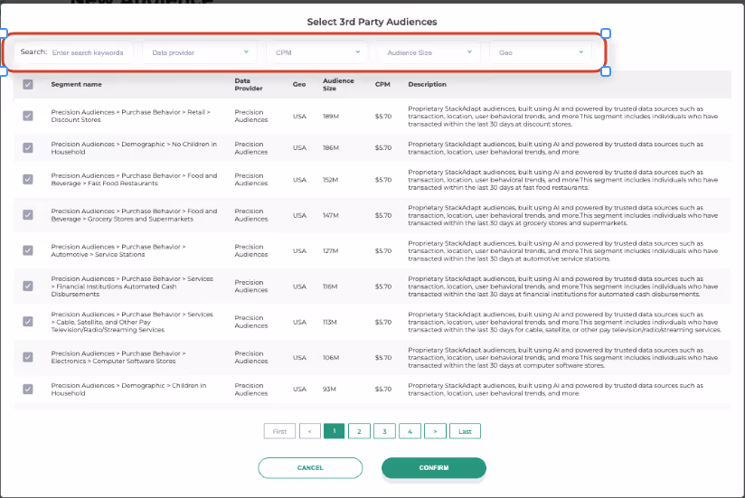This screenshot has height=498, width=745.
Task: Uncheck the Children in Household checkbox
Action: pos(28,390)
